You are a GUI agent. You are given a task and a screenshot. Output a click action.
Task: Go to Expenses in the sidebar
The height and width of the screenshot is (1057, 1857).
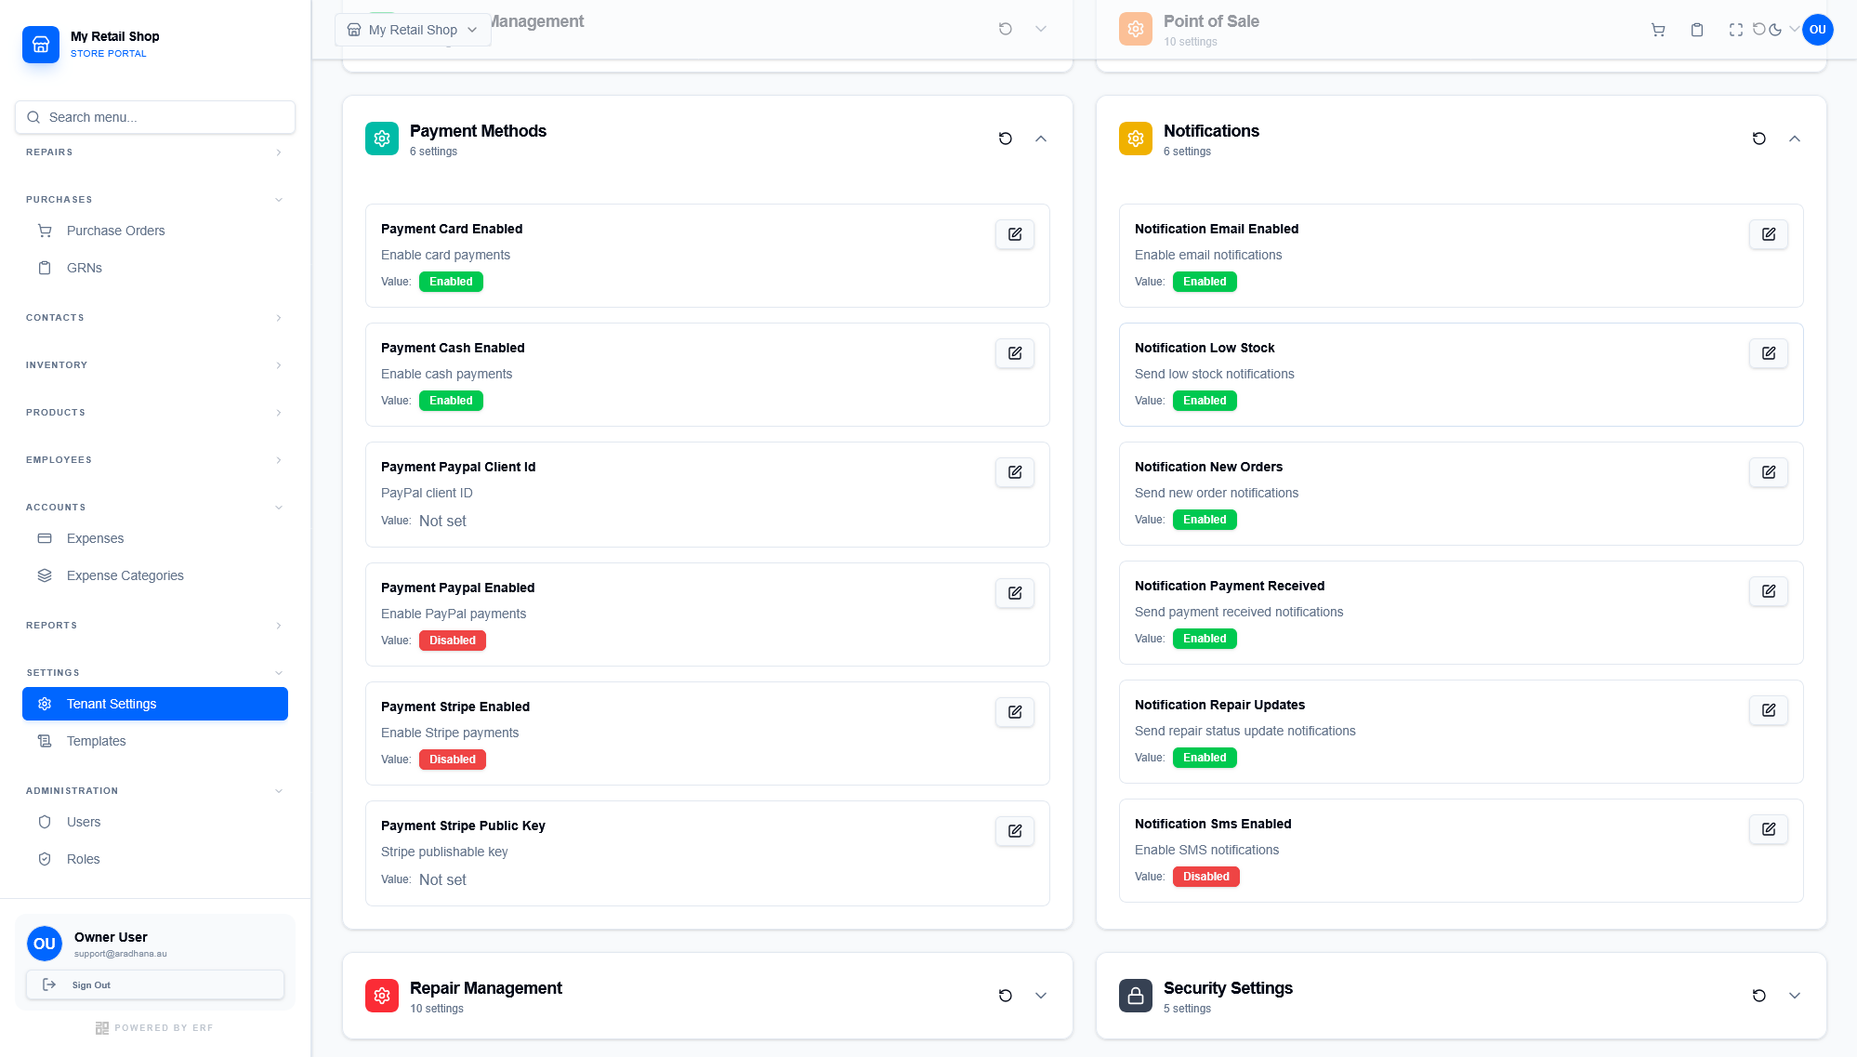pos(155,538)
